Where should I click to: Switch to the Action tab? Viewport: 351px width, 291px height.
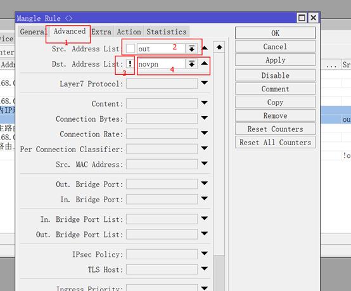pos(129,32)
